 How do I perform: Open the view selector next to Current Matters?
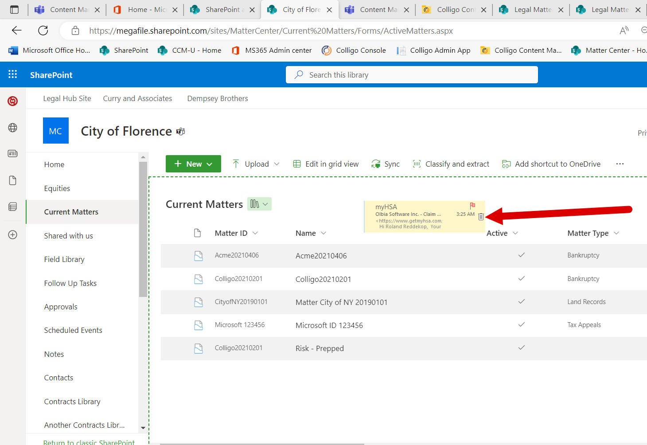point(259,204)
